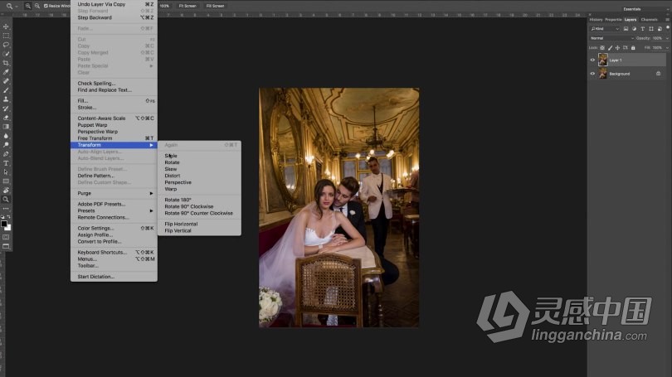The image size is (672, 377).
Task: Open the Fill value dropdown arrow
Action: tap(667, 48)
